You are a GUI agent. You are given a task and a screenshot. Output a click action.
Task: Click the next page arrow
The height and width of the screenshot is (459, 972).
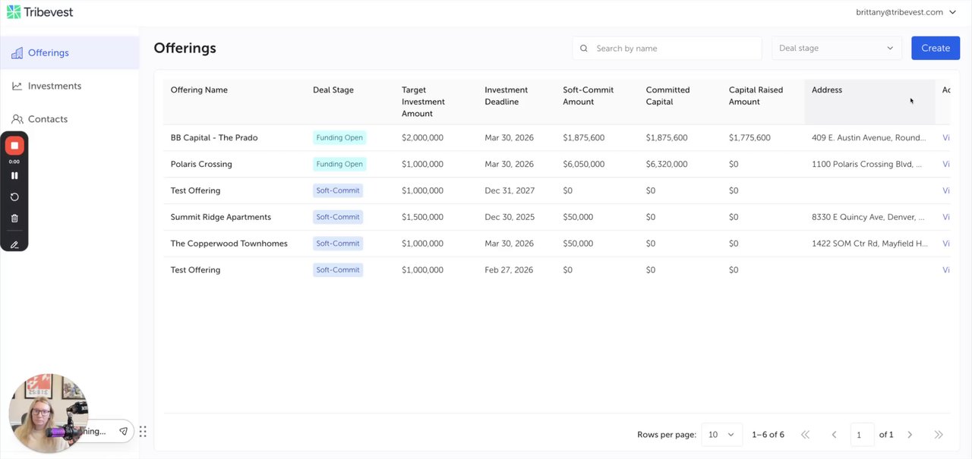[x=910, y=435]
